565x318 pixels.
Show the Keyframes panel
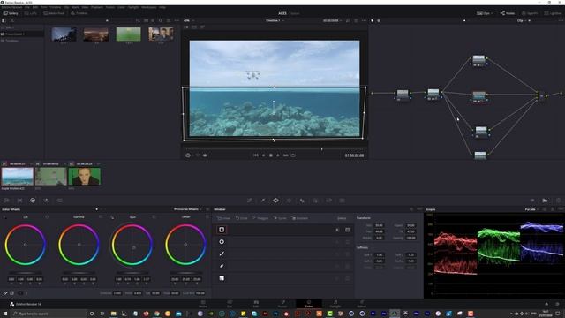(531, 201)
